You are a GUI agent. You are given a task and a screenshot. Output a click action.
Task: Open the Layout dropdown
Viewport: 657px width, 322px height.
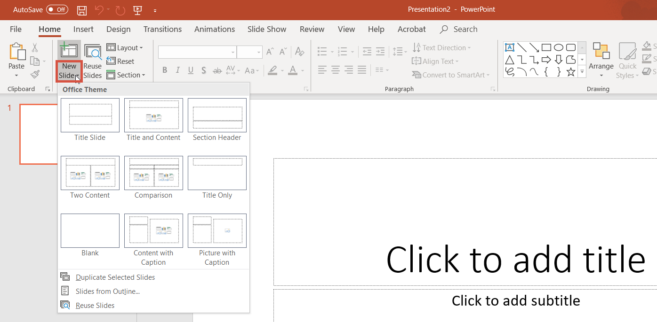click(125, 48)
